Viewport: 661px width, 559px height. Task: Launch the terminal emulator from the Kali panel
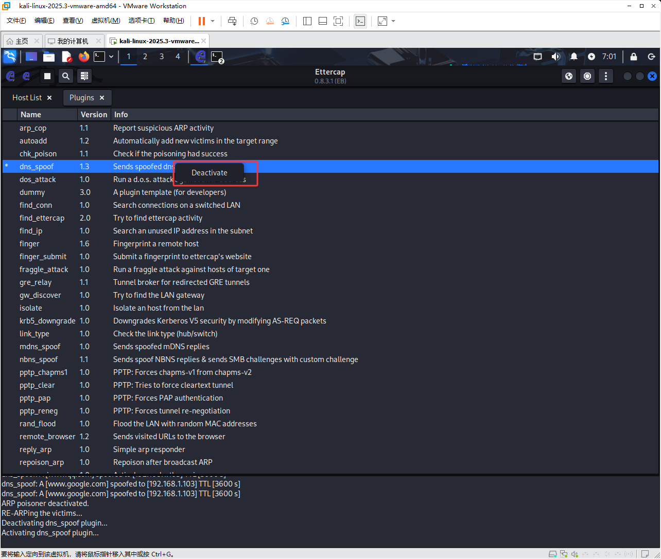coord(99,57)
